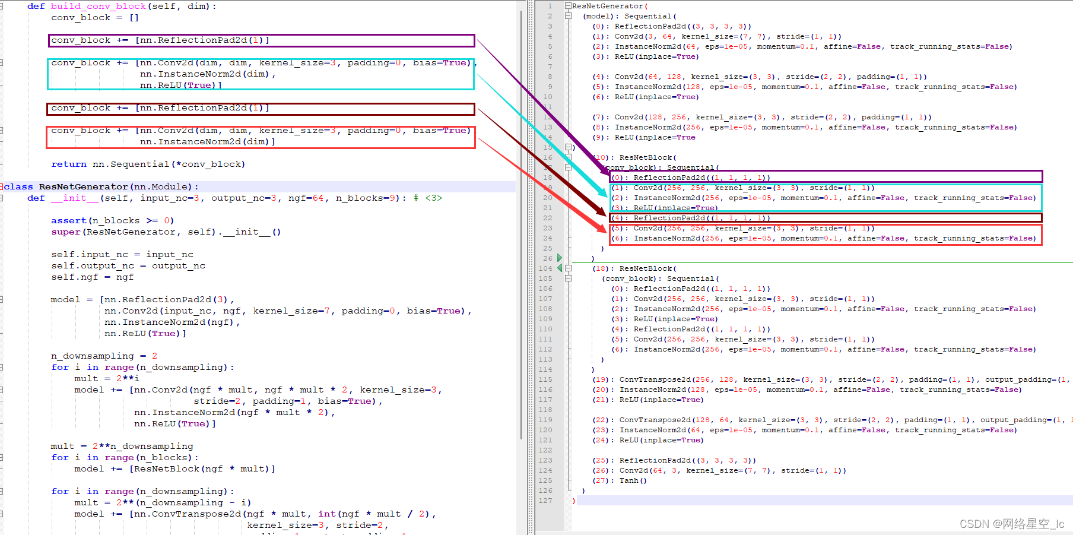The width and height of the screenshot is (1073, 535).
Task: Click the (4): Conv2d(64, 128 line
Action: [760, 77]
